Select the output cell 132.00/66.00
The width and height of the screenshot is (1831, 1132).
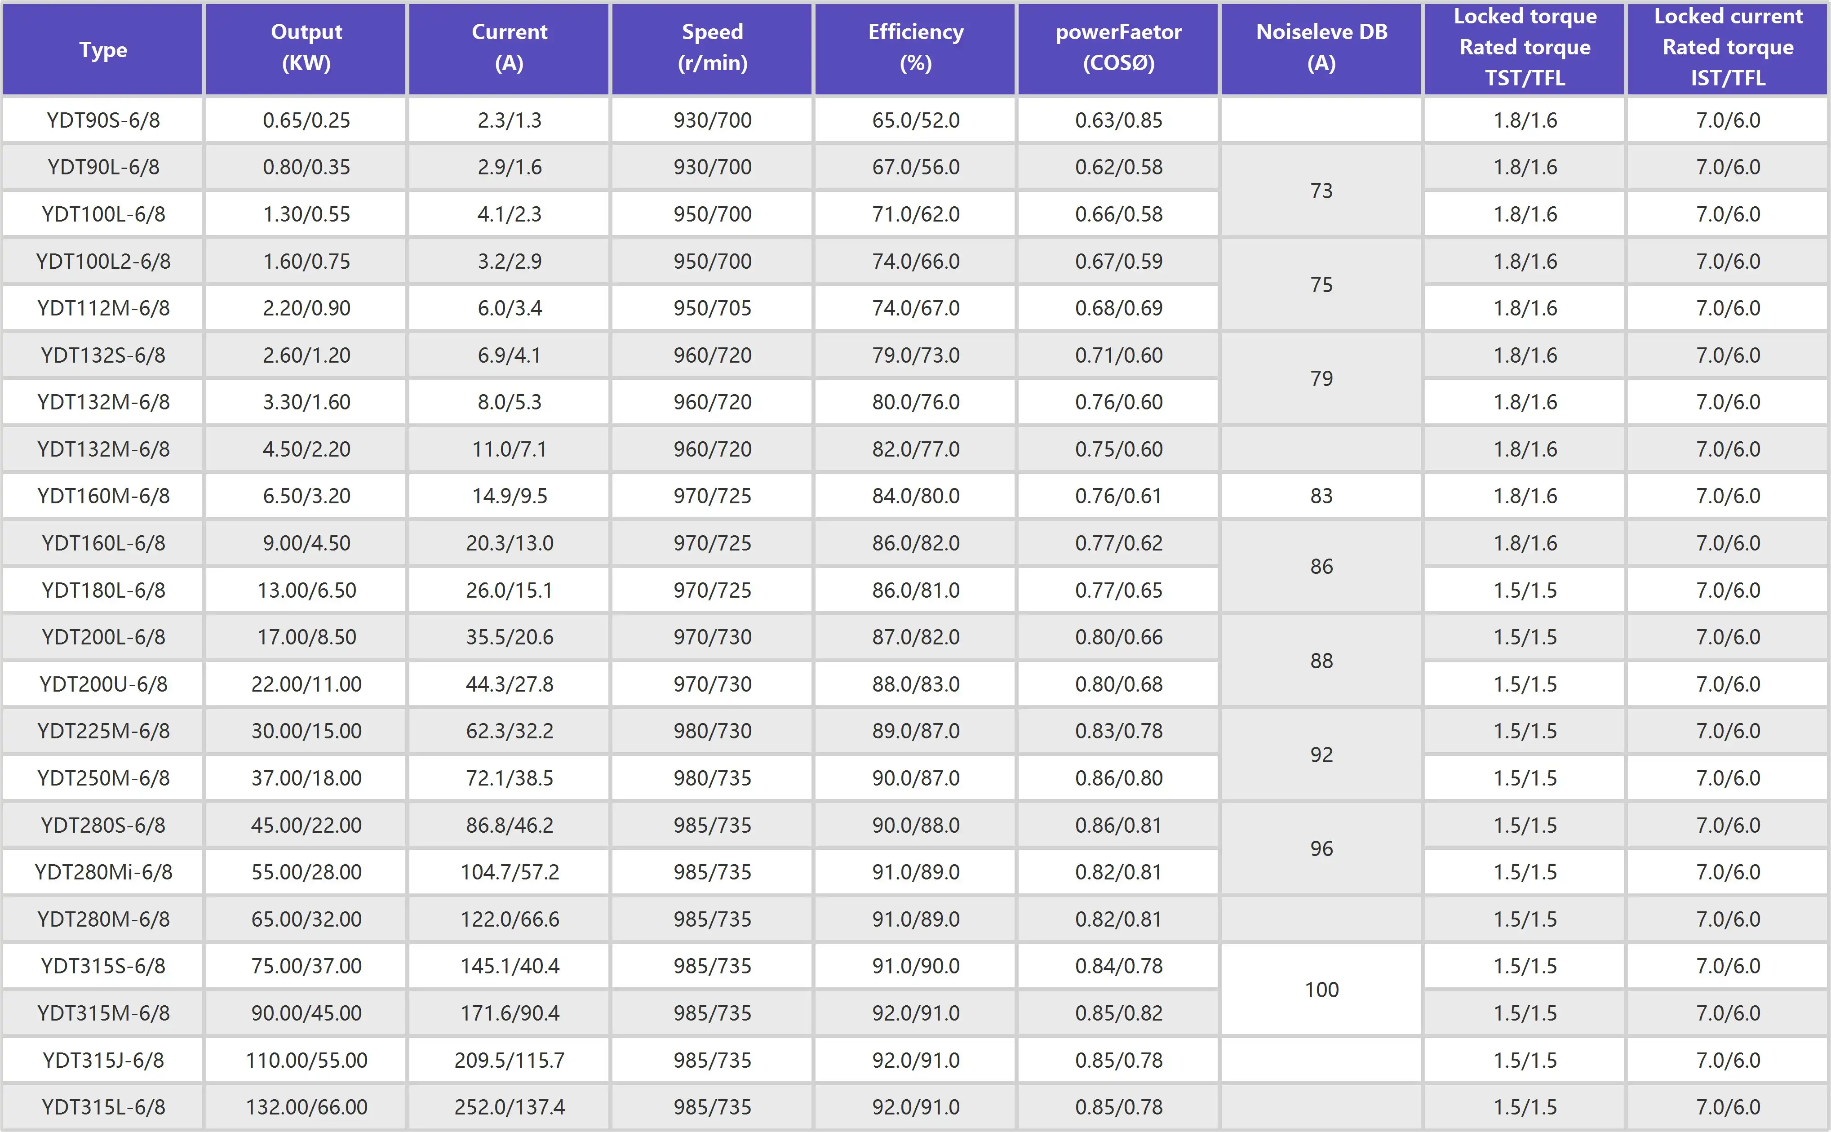click(x=306, y=1106)
